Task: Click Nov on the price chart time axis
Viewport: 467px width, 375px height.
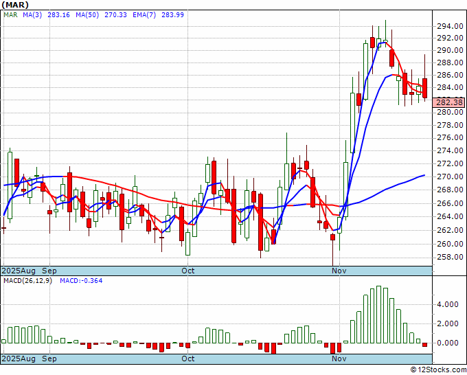Action: coord(339,271)
